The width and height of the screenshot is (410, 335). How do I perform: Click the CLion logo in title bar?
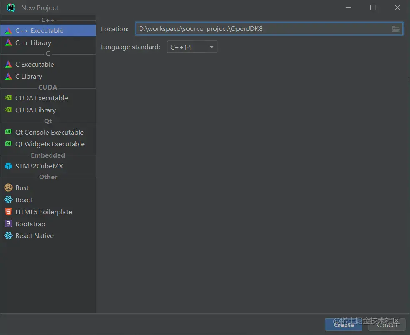pos(11,7)
